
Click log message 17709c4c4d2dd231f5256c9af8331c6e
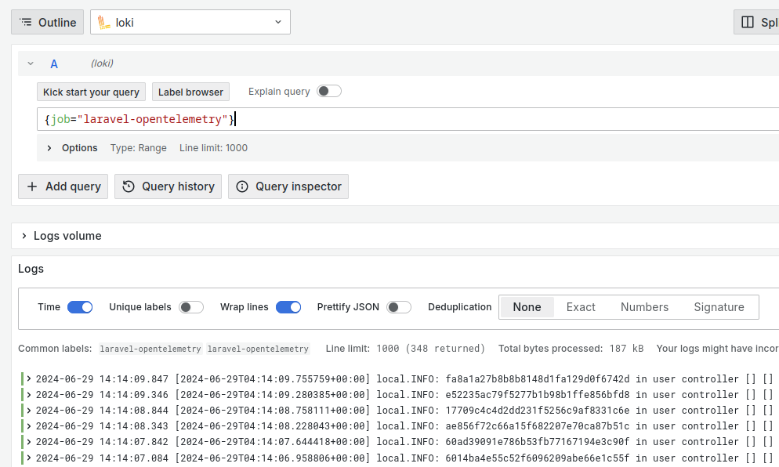click(537, 411)
